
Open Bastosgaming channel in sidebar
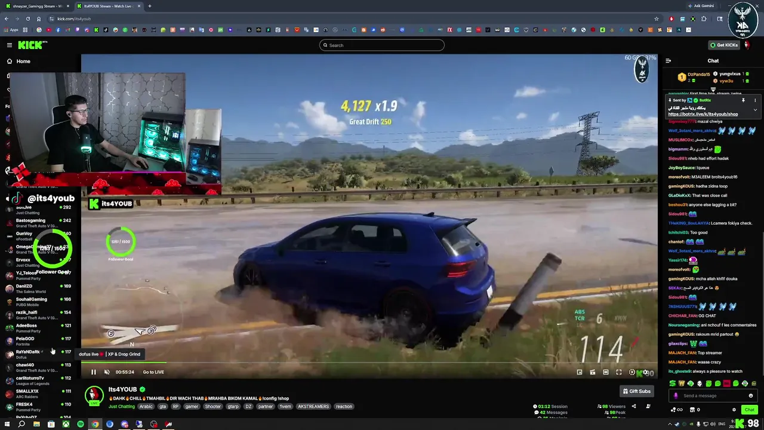pyautogui.click(x=39, y=223)
